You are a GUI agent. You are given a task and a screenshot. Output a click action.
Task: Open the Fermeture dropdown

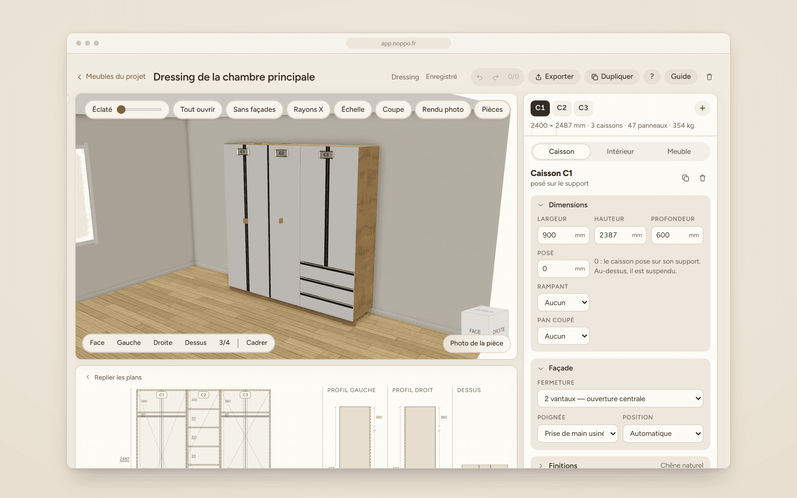[x=620, y=398]
